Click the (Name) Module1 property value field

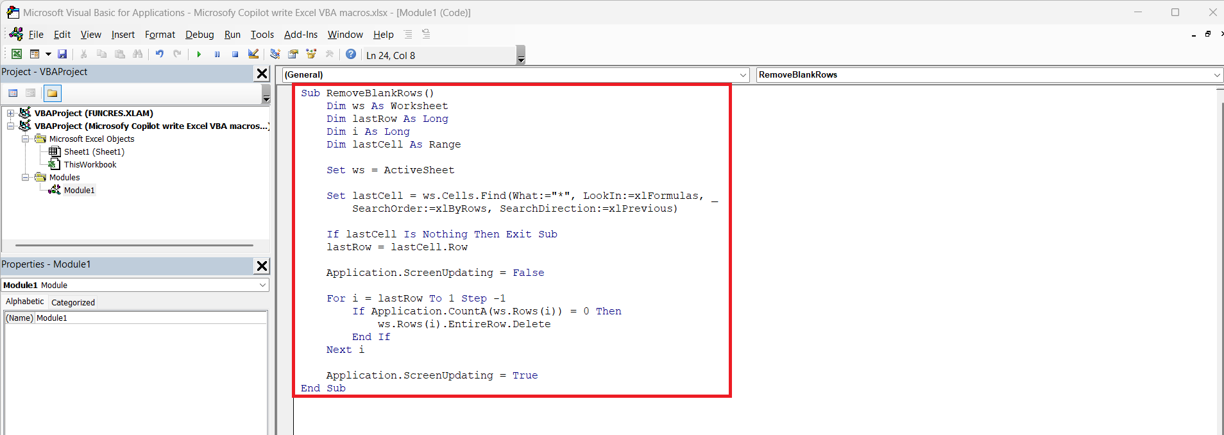(x=151, y=318)
